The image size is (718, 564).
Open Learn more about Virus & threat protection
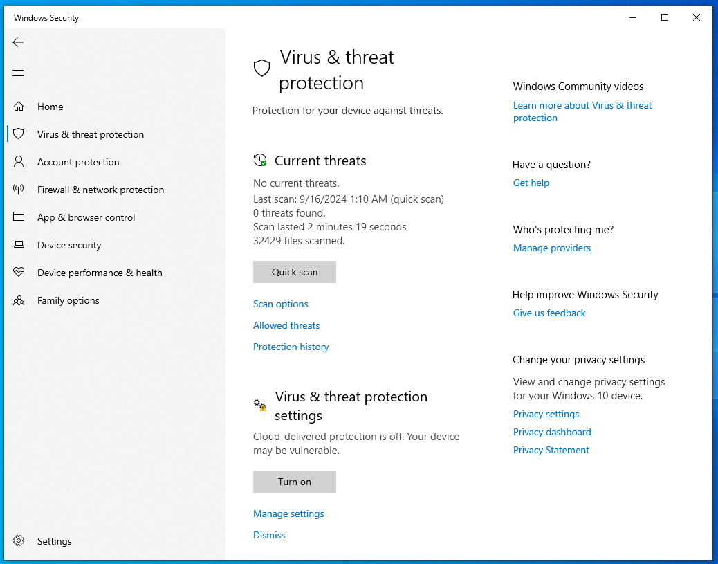(582, 111)
